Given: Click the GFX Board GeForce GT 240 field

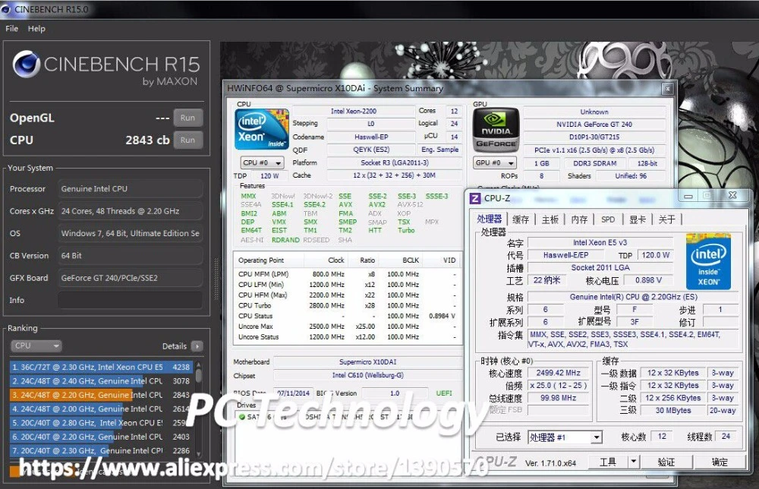Looking at the screenshot, I should (130, 278).
